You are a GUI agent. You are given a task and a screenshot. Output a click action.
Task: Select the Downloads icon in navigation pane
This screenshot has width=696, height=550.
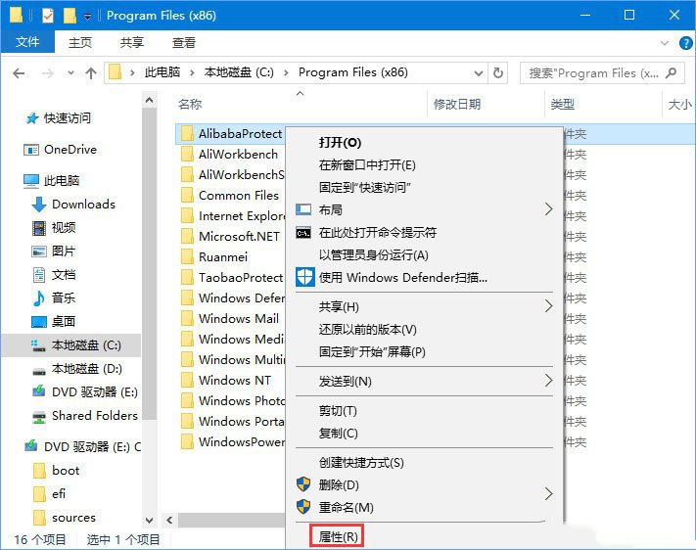(x=39, y=205)
